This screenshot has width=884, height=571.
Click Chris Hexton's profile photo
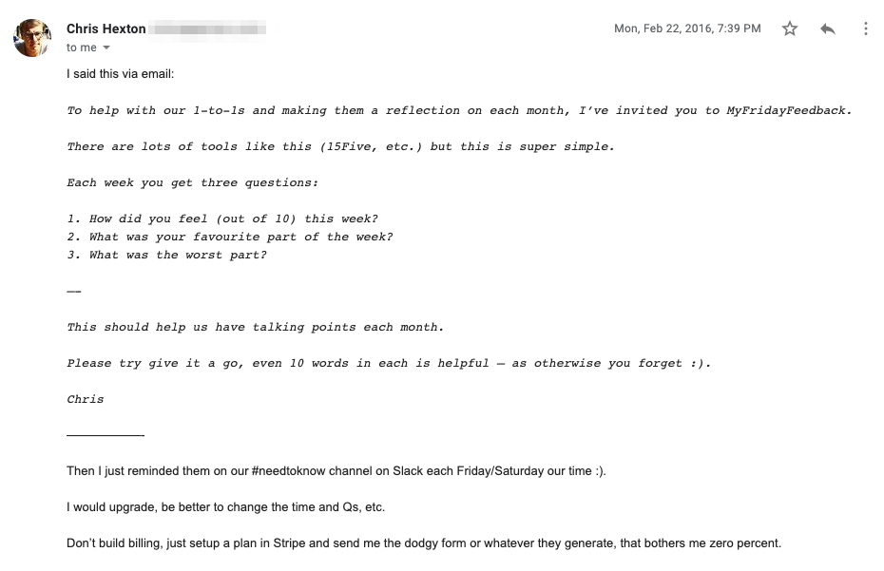click(31, 38)
